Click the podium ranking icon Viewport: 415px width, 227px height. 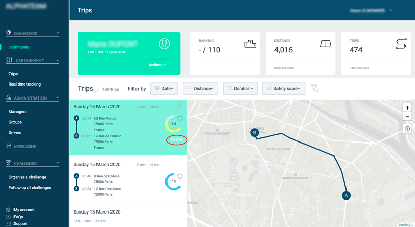[x=250, y=45]
